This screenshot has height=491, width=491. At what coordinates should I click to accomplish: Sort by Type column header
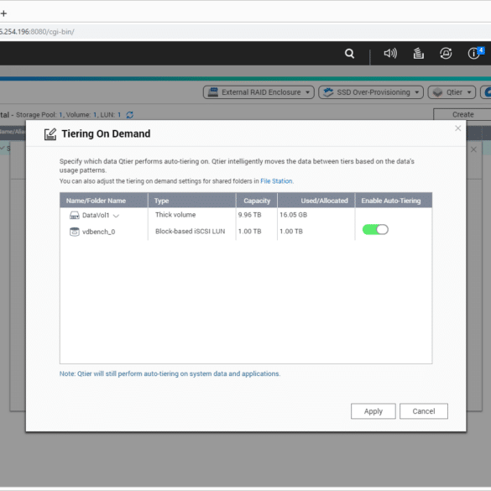point(192,201)
